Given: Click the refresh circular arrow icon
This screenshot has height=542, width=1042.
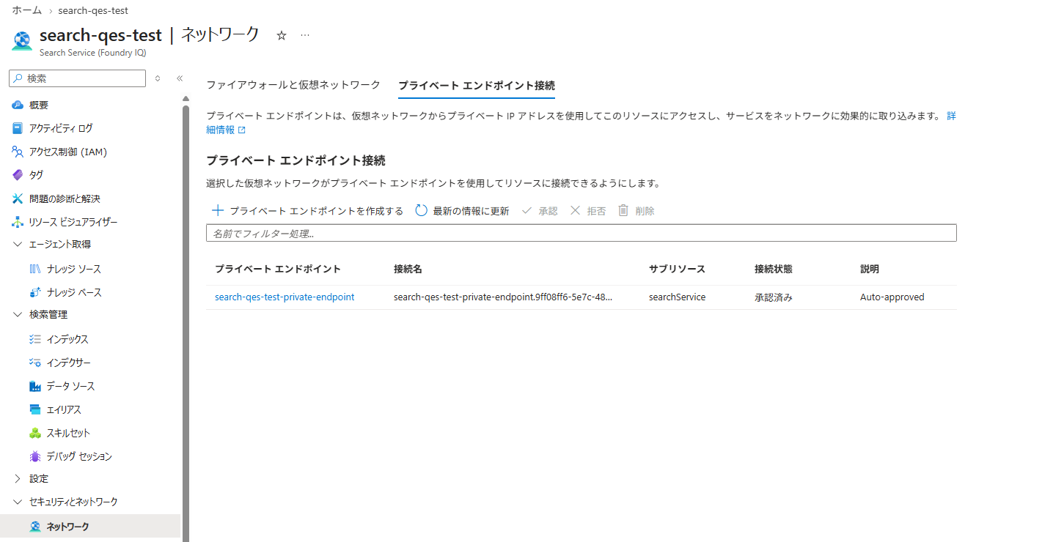Looking at the screenshot, I should 421,211.
